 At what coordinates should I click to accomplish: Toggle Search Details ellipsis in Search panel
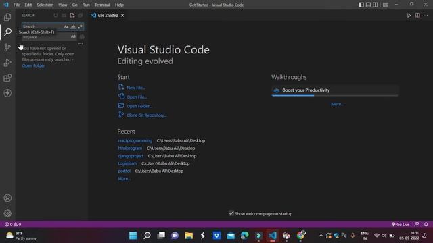[81, 43]
